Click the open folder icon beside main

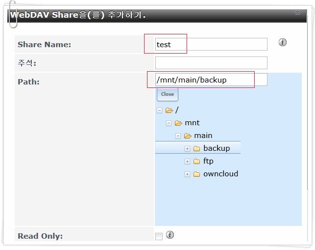click(188, 136)
